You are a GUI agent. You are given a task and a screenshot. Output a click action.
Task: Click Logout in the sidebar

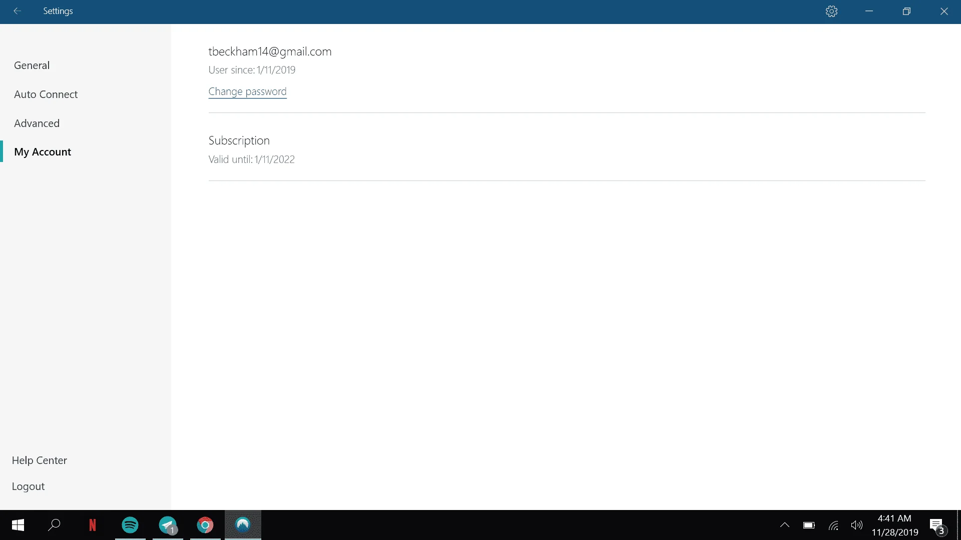28,486
